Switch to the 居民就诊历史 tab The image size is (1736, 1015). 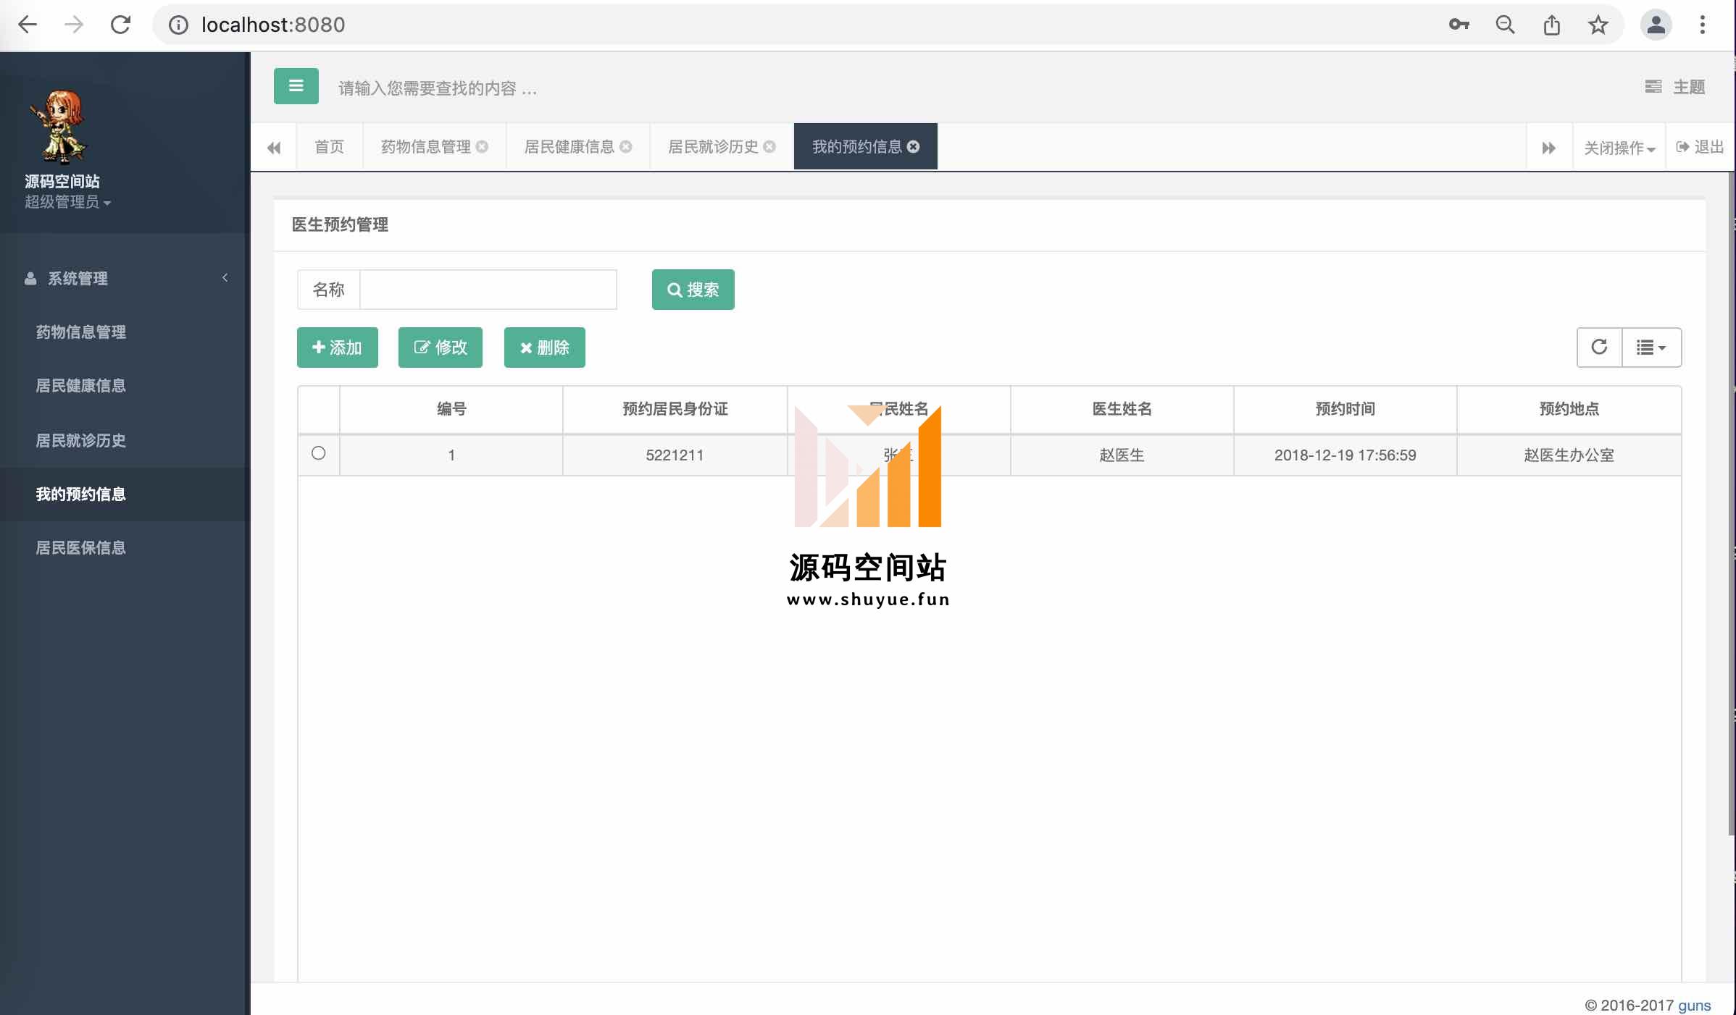click(x=713, y=147)
